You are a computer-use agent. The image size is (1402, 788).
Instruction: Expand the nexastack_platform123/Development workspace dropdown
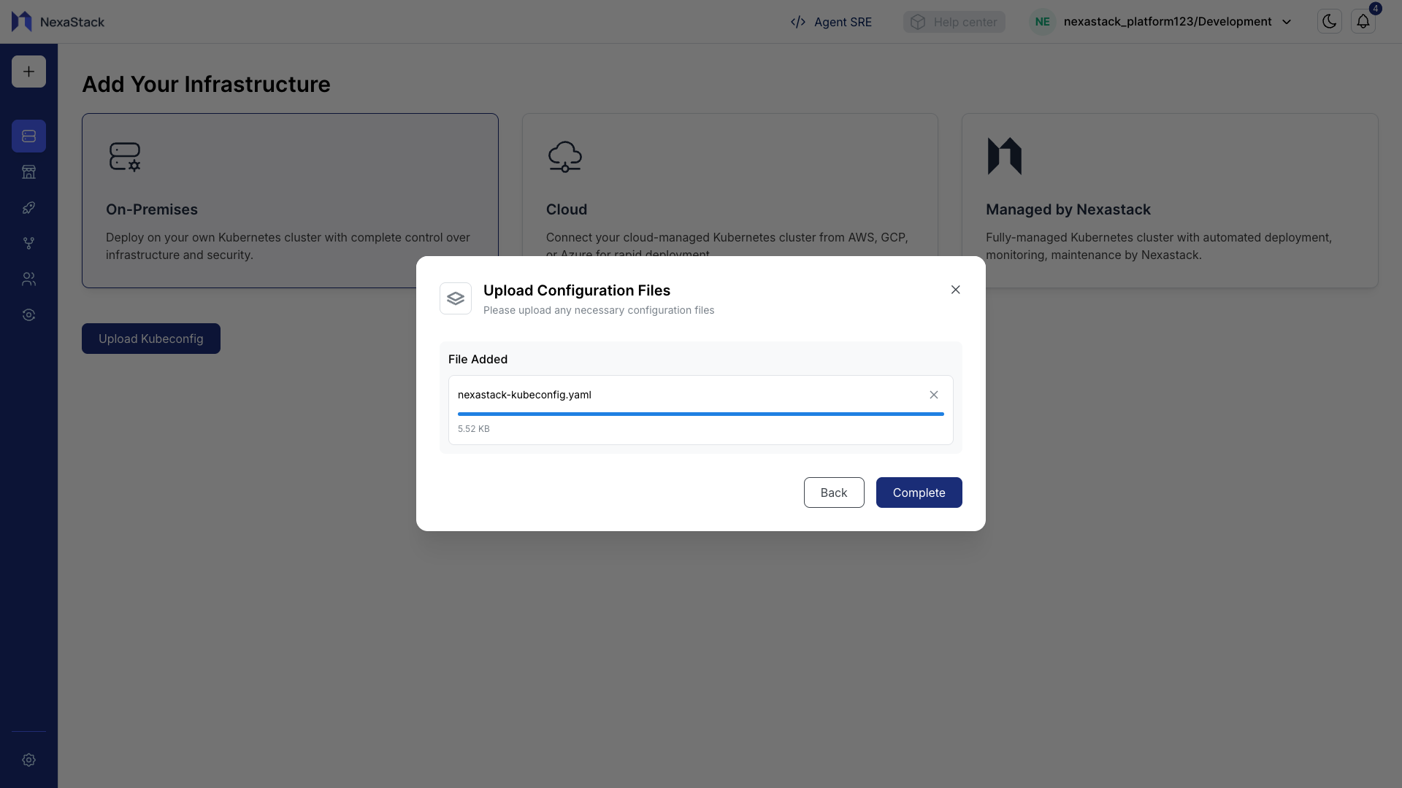pyautogui.click(x=1287, y=22)
